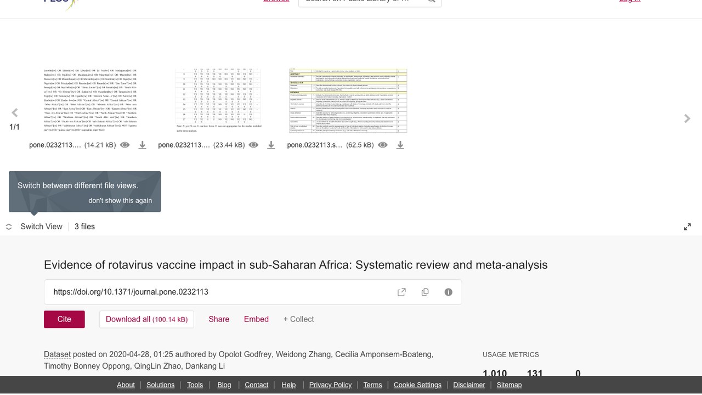Click the Switch View toggle icon
This screenshot has width=702, height=395.
point(9,227)
